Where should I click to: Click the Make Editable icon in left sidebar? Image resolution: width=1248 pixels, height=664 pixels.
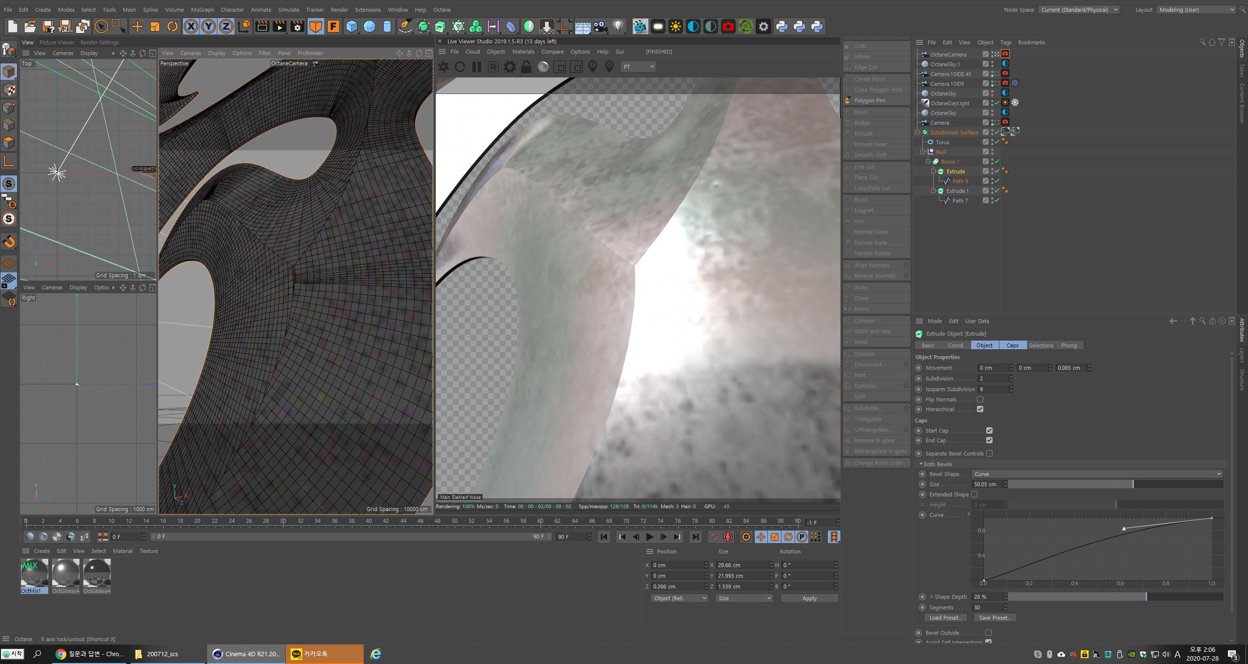tap(9, 50)
